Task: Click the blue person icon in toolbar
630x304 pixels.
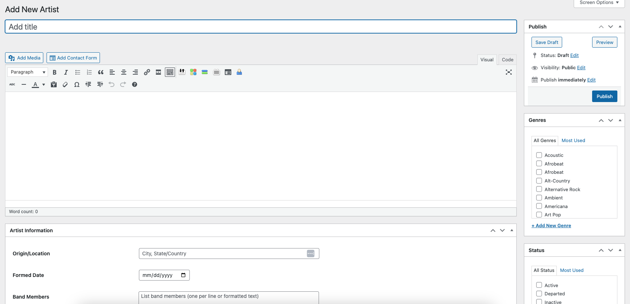Action: [x=239, y=72]
